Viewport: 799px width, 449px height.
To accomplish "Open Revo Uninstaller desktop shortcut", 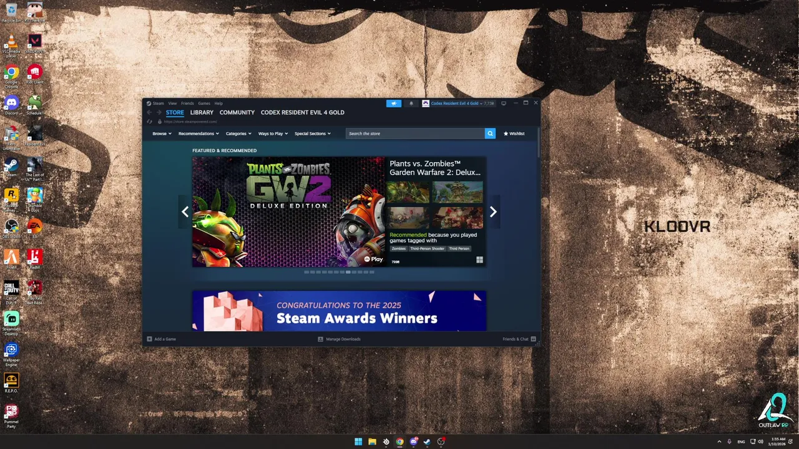I will 11,138.
